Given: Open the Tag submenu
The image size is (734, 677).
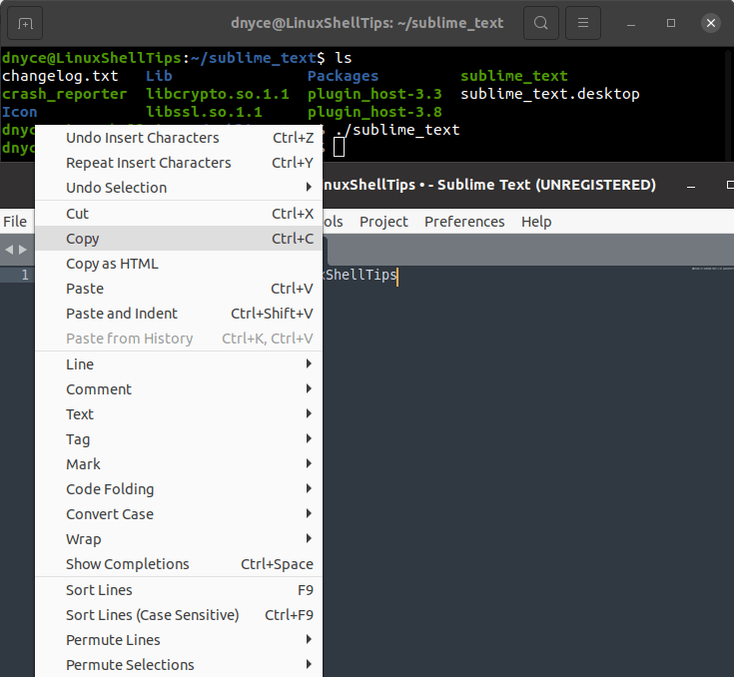Looking at the screenshot, I should point(179,439).
